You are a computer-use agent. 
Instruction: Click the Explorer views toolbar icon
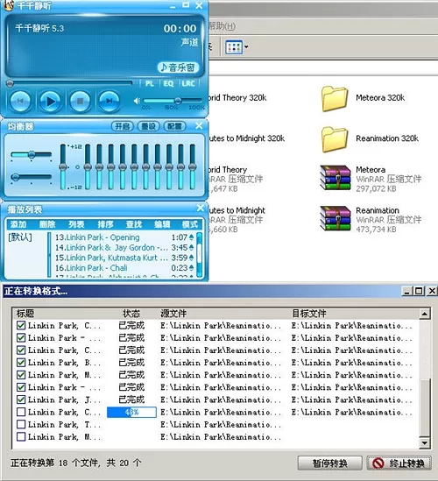point(234,47)
